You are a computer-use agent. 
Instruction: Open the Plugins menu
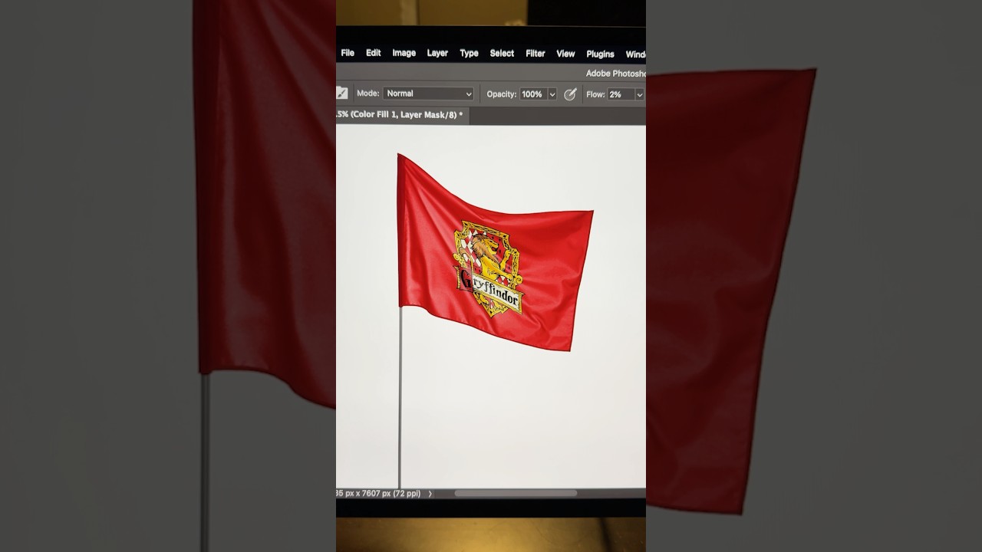(x=600, y=54)
